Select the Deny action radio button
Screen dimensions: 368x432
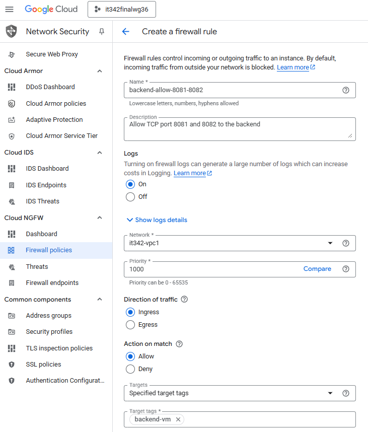point(130,369)
